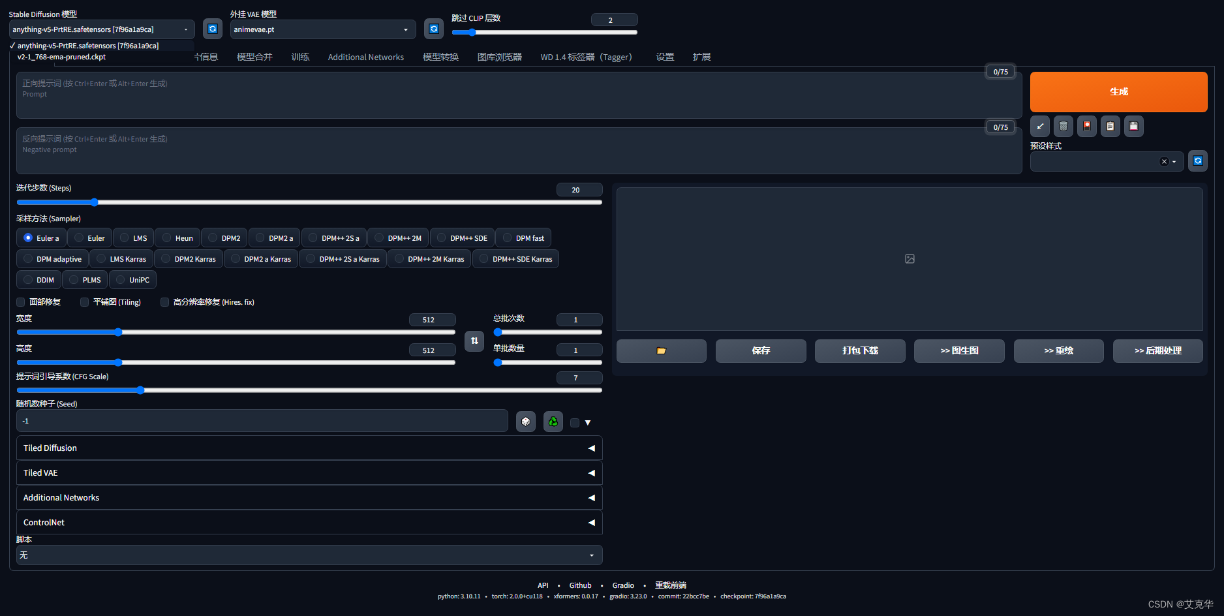This screenshot has height=616, width=1224.
Task: Expand the Tiled Diffusion section
Action: coord(309,448)
